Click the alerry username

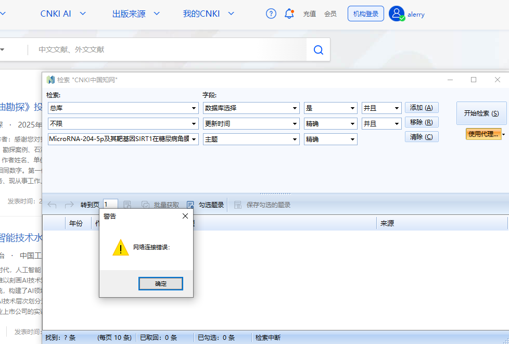(416, 14)
